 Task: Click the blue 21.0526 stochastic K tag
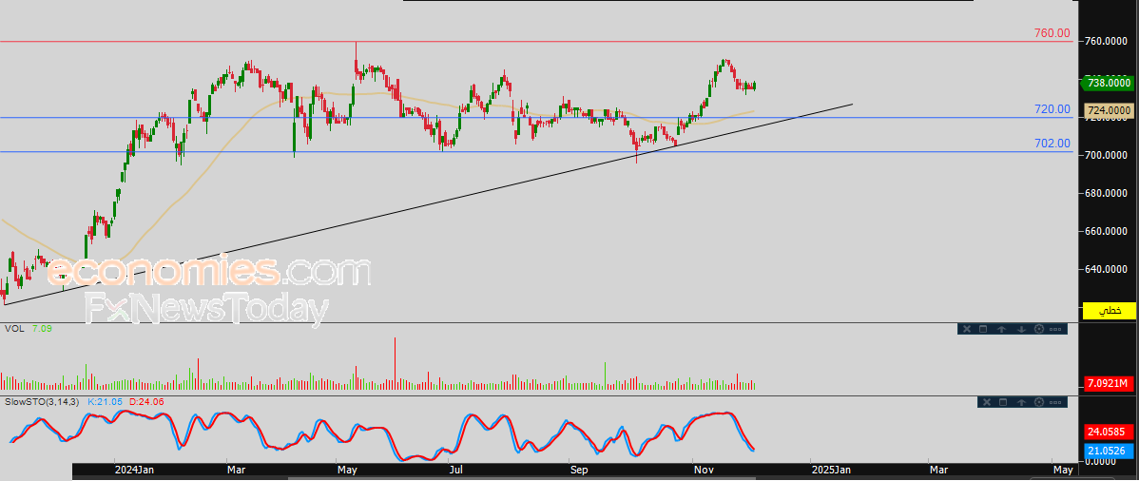click(1110, 452)
